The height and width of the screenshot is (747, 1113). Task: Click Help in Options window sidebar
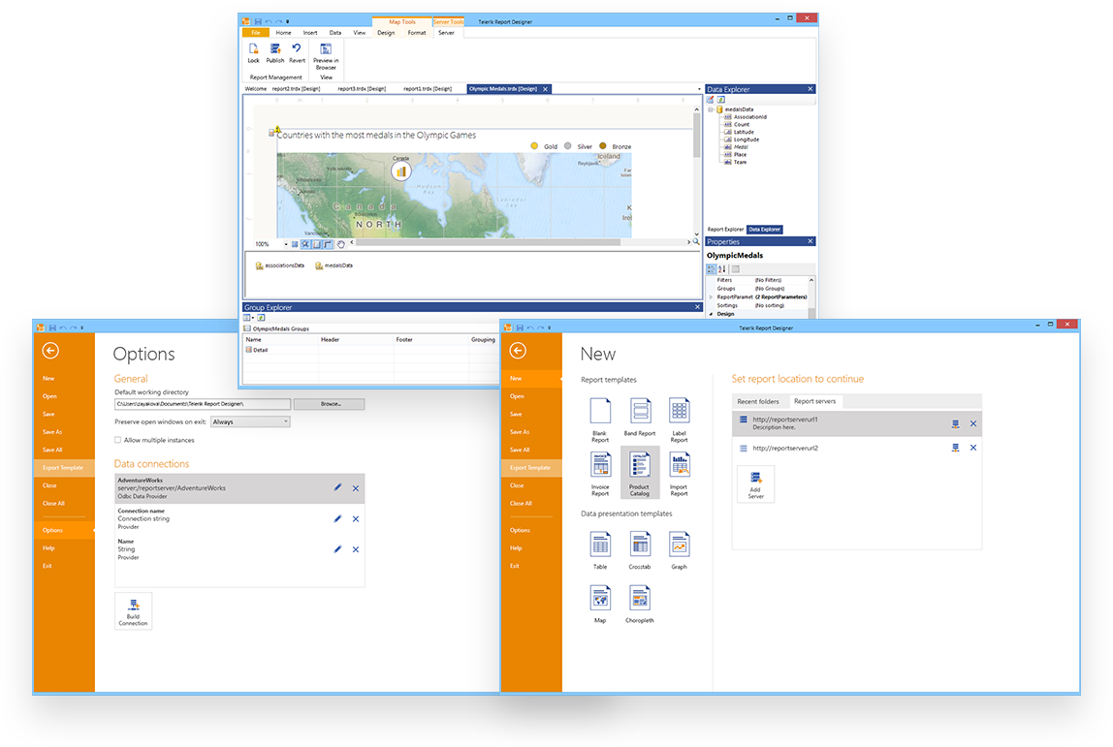coord(48,547)
